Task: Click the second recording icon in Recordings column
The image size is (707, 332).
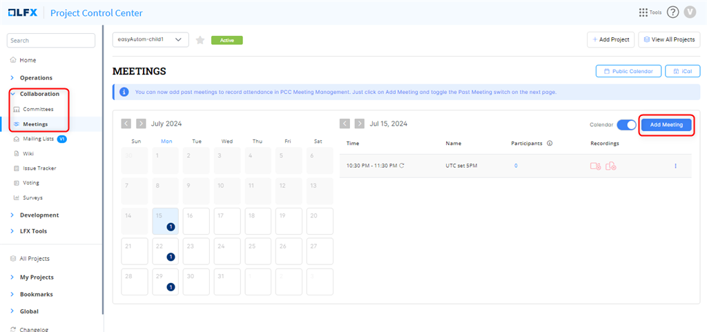Action: (610, 166)
